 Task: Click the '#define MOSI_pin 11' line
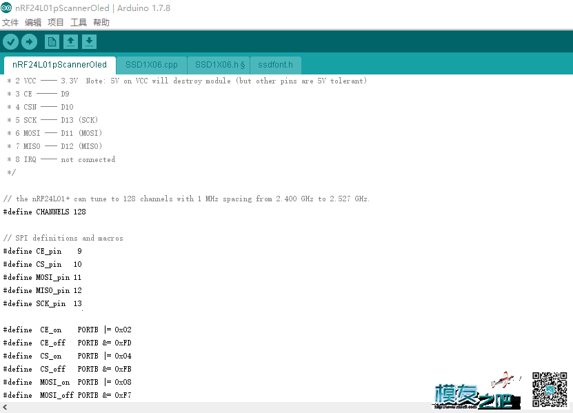coord(42,278)
